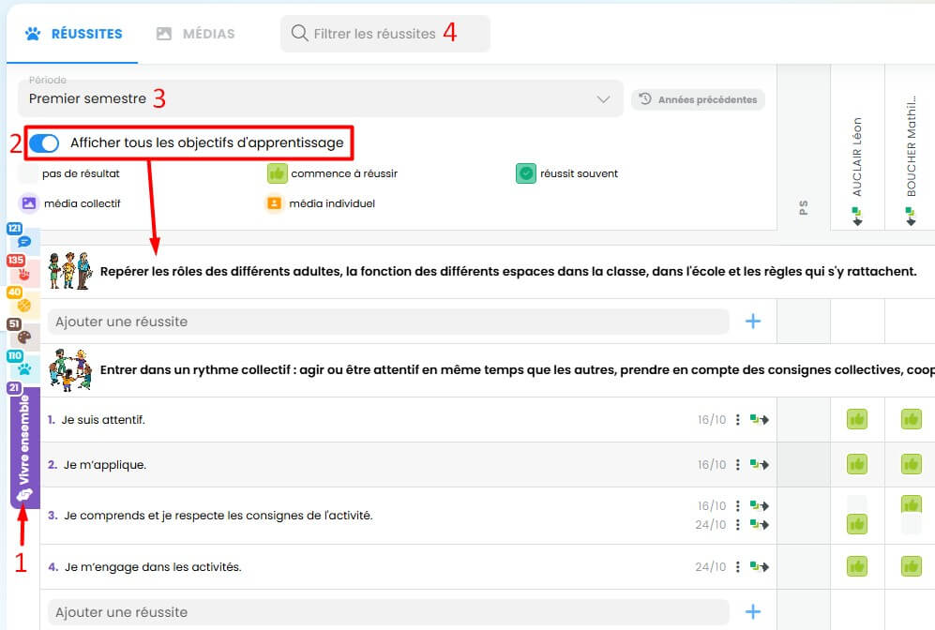Toggle AUCLAIR Léon's thumbs-up for "Je suis attentif"
Image resolution: width=935 pixels, height=630 pixels.
click(x=857, y=420)
